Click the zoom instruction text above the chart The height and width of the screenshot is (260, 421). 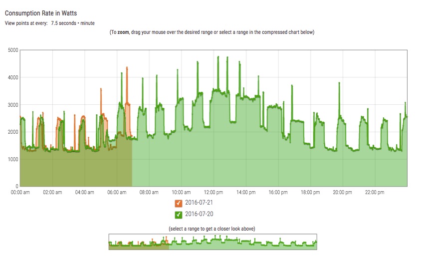click(212, 32)
